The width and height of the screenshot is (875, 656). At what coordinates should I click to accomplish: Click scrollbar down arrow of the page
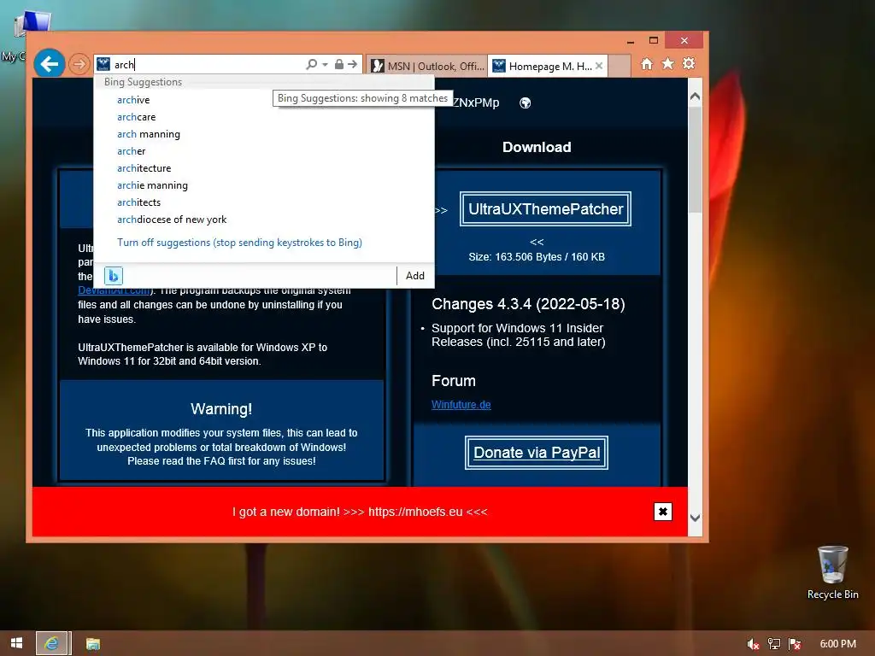[x=695, y=518]
